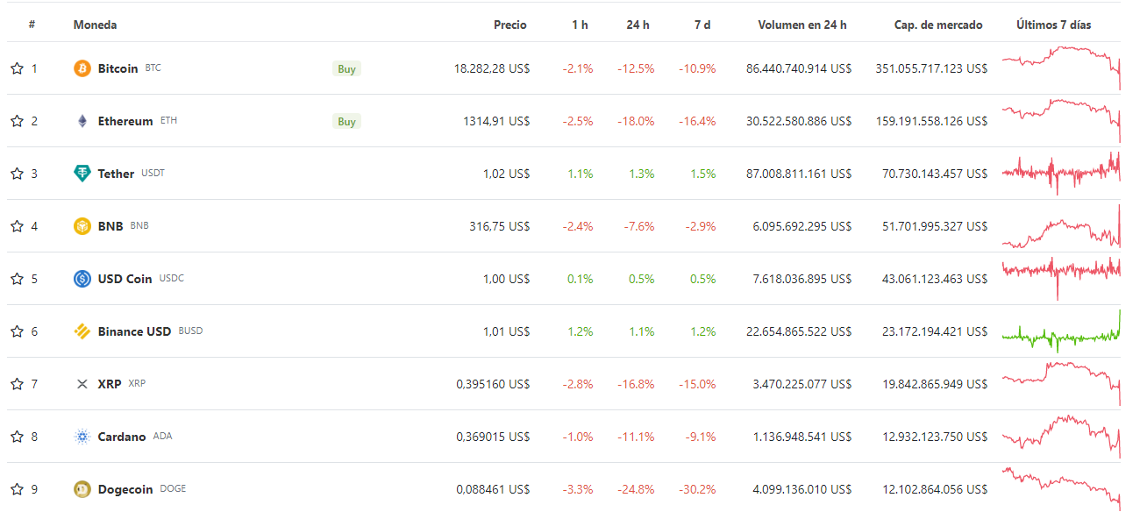This screenshot has width=1147, height=512.
Task: Open BNB's 7-day sparkline chart
Action: pyautogui.click(x=1061, y=225)
